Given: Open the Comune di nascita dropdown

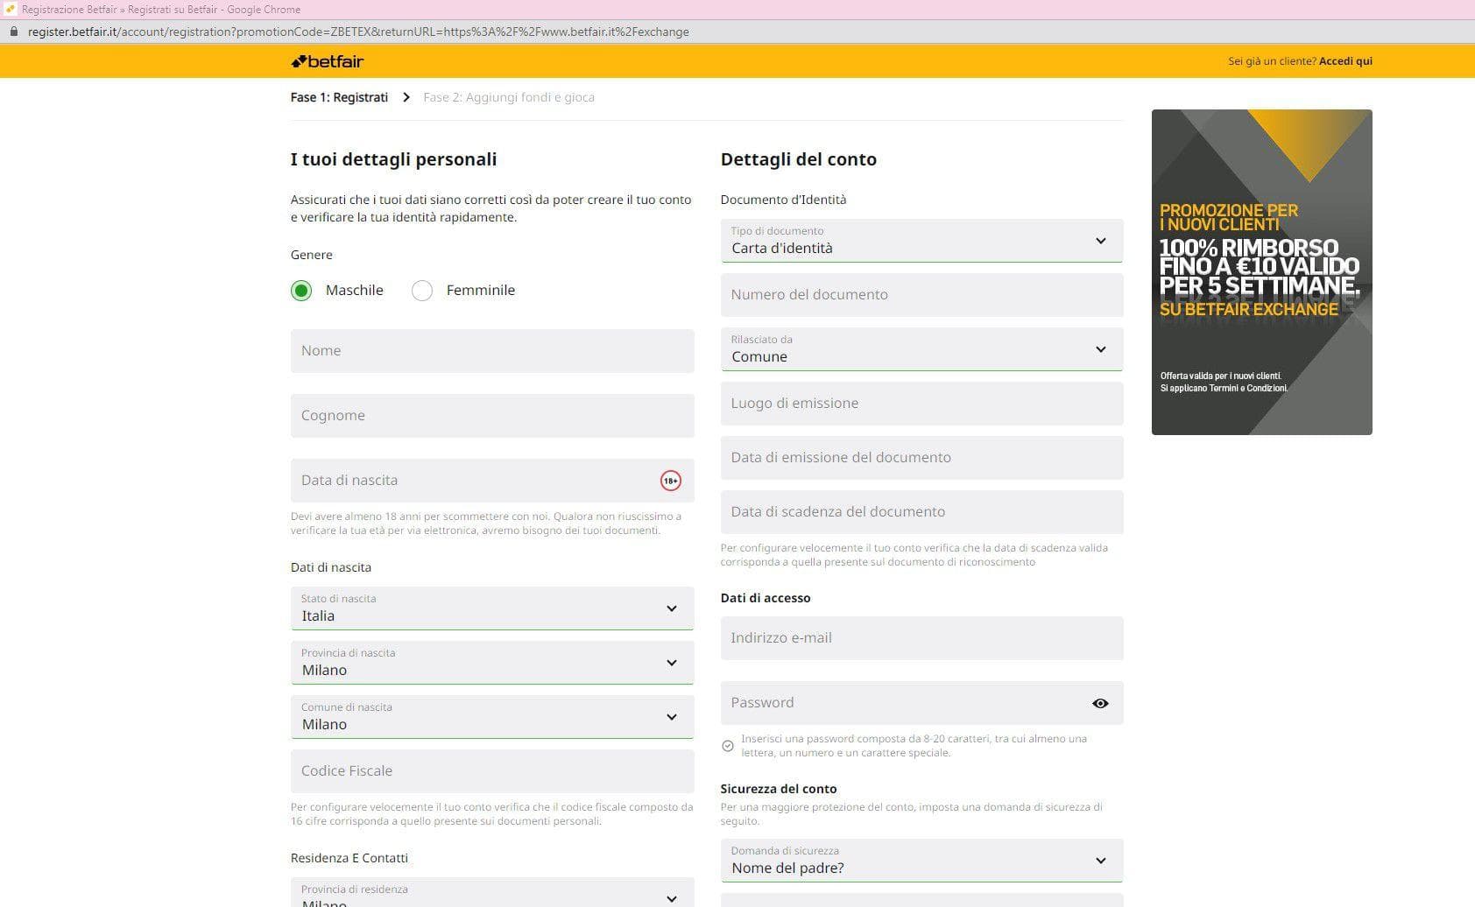Looking at the screenshot, I should point(491,717).
